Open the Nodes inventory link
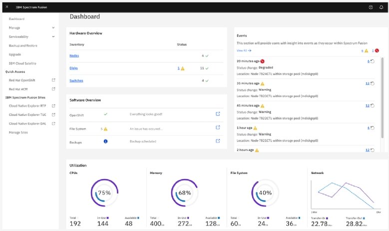 pyautogui.click(x=74, y=55)
